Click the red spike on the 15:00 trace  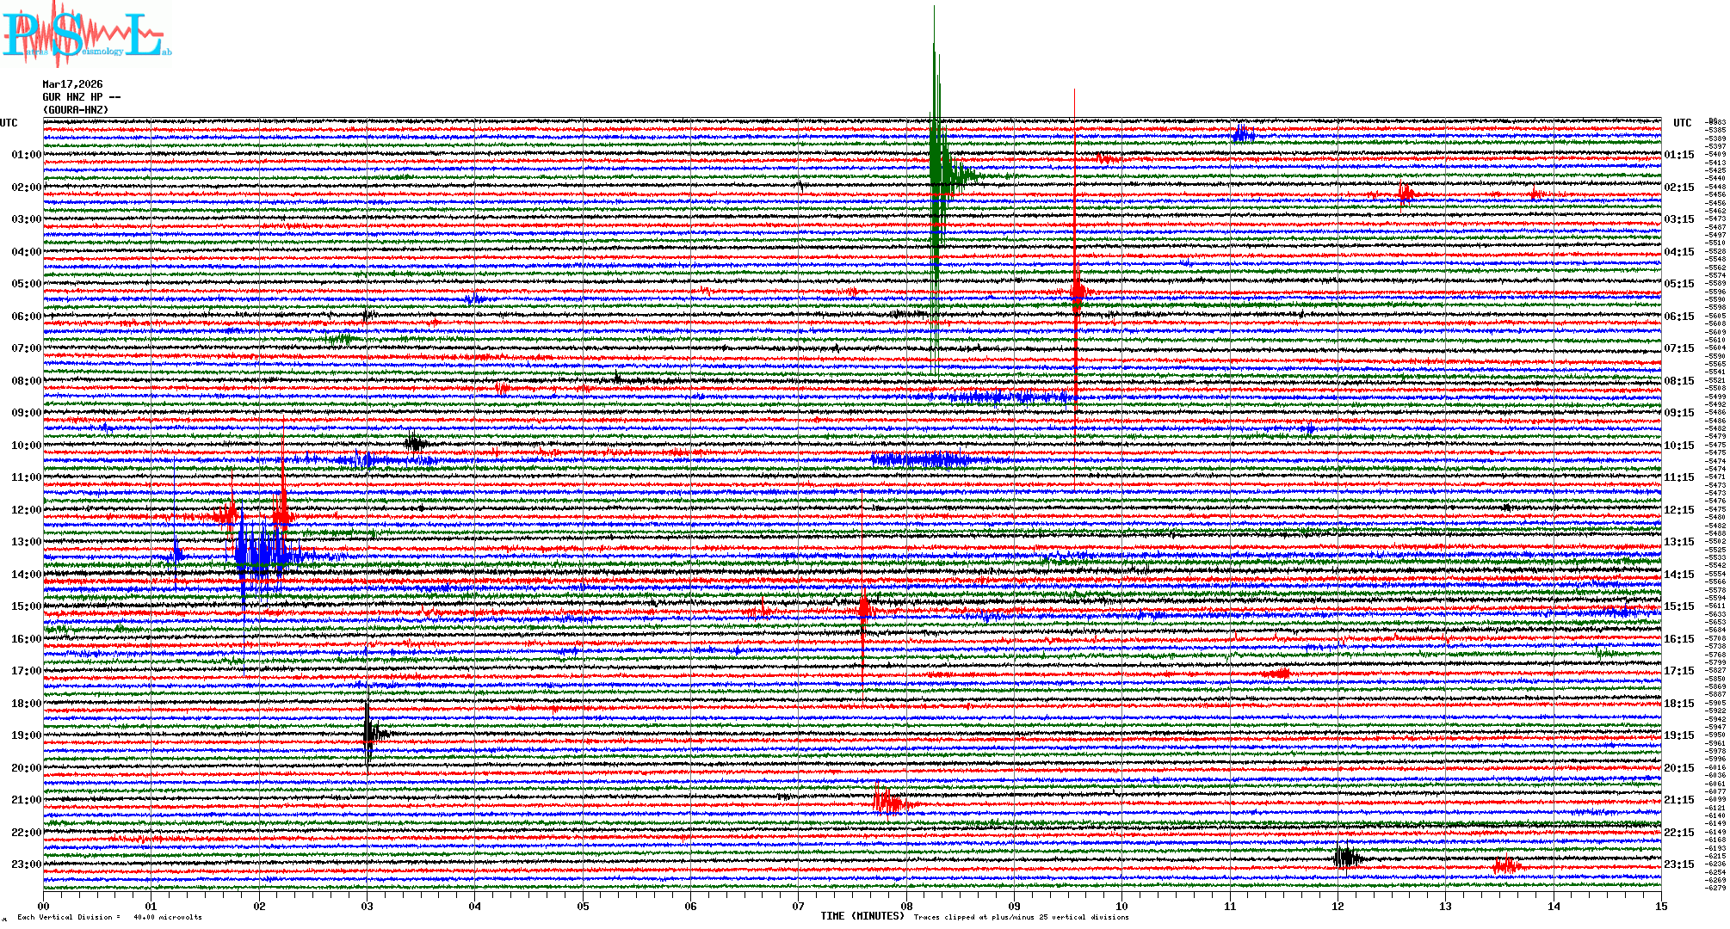(x=864, y=609)
